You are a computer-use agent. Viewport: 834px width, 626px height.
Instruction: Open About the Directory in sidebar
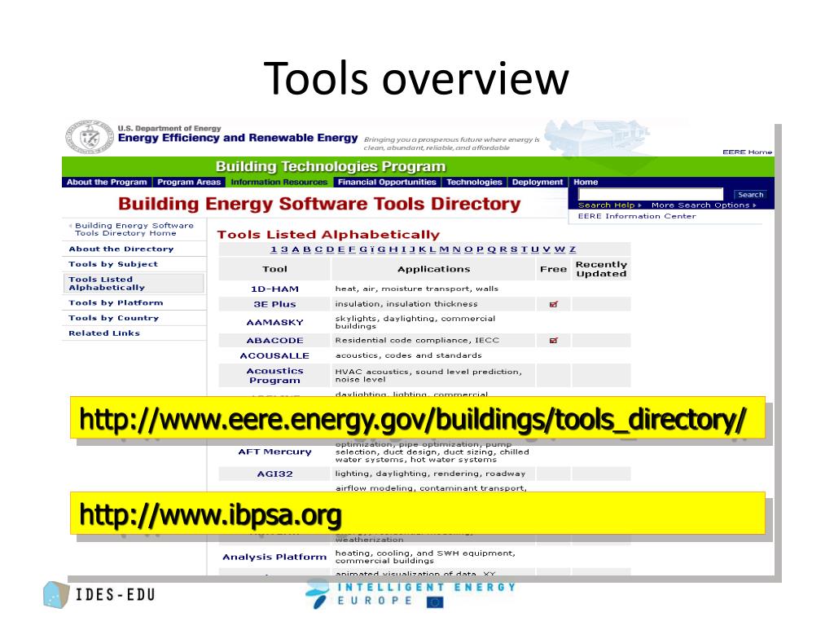click(x=121, y=249)
